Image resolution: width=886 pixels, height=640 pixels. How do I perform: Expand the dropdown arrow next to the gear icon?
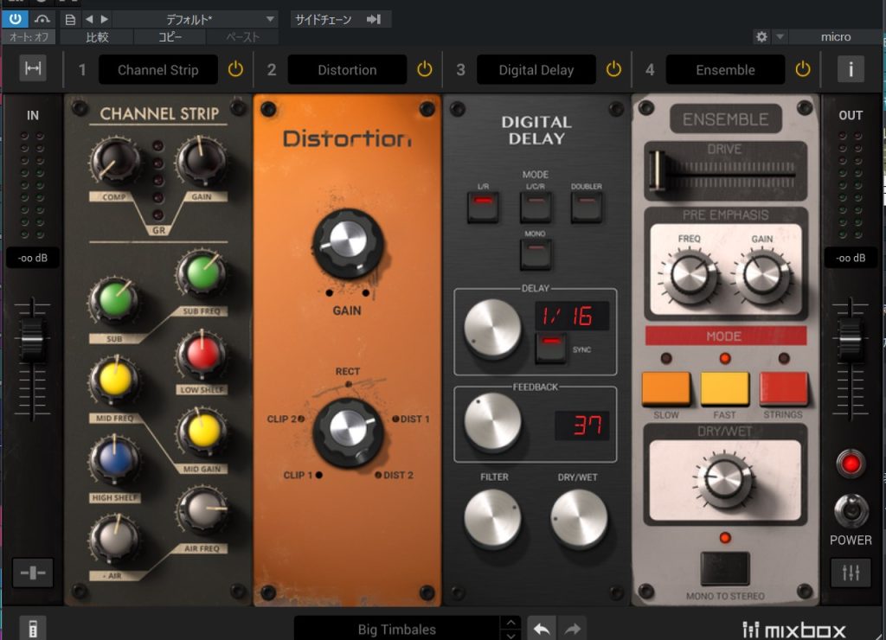point(780,36)
